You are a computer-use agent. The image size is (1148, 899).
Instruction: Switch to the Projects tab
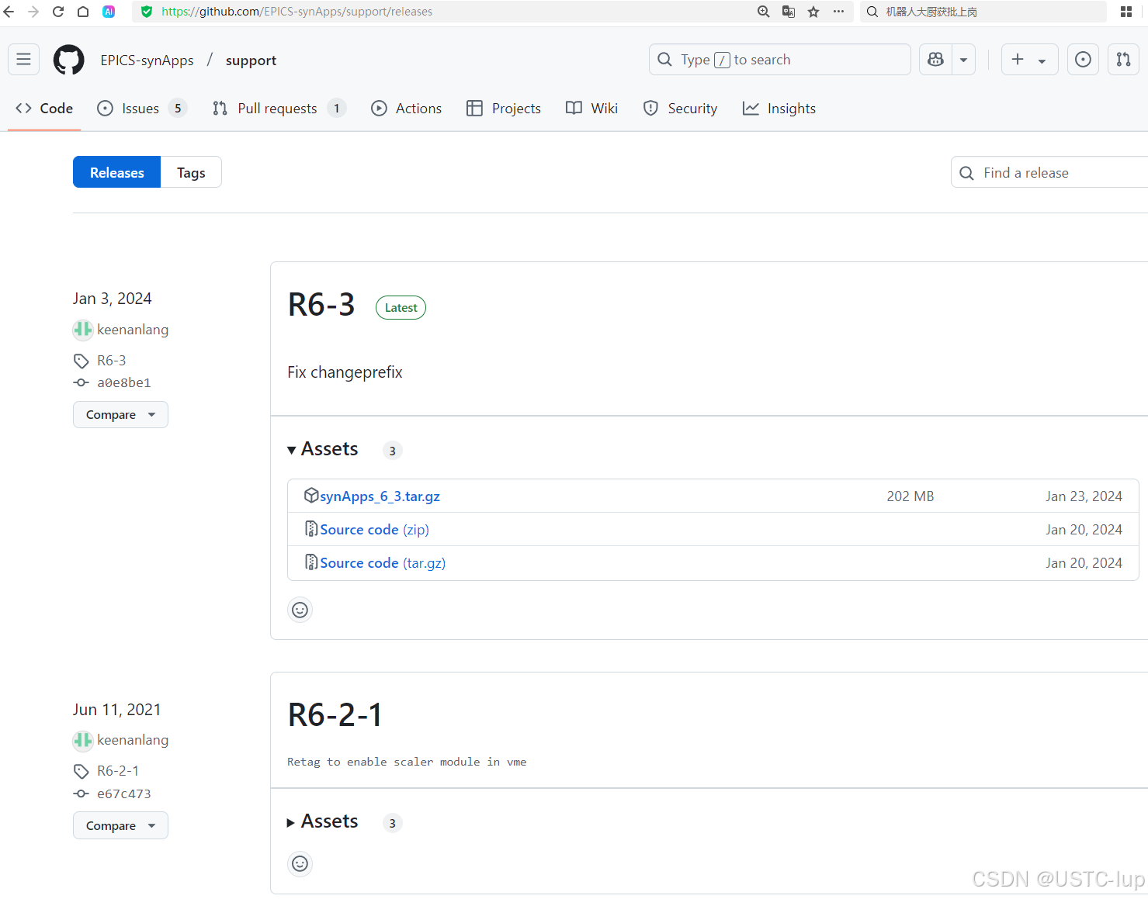504,109
